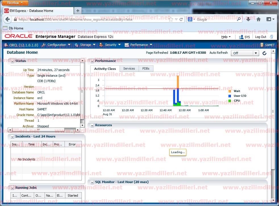This screenshot has width=279, height=206.
Task: Open Firefox downloads arrow icon
Action: tap(248, 19)
